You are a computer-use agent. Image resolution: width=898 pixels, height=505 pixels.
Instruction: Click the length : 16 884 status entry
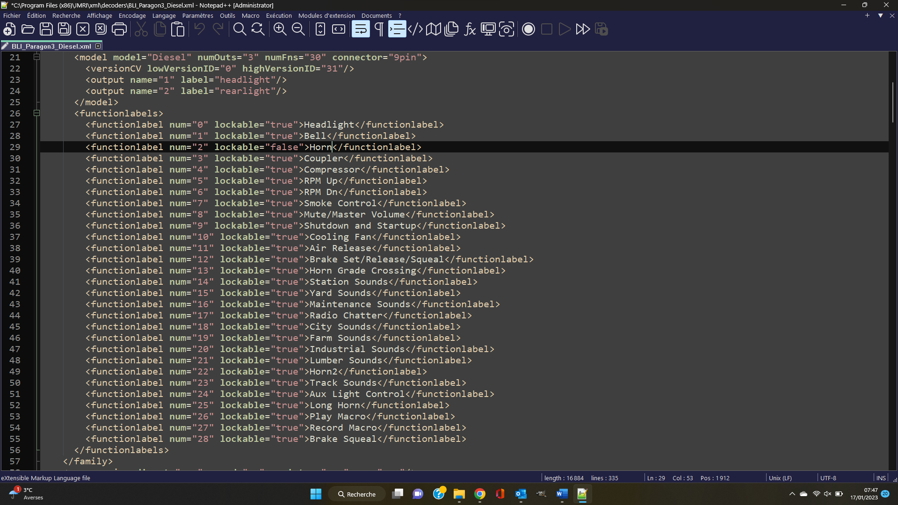[564, 478]
